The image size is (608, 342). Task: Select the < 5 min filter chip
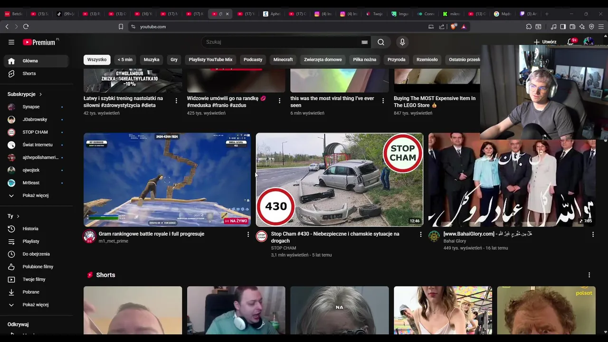125,60
